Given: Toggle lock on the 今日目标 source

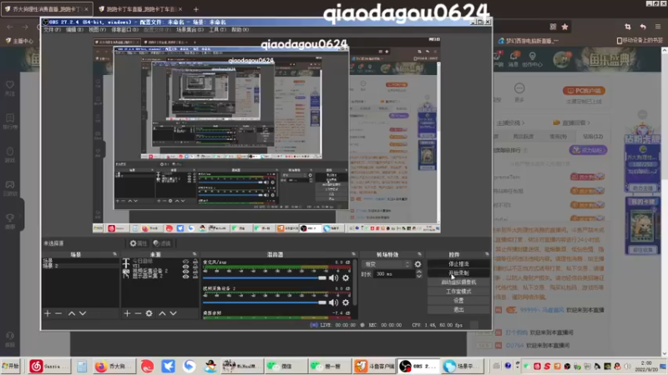Looking at the screenshot, I should coord(195,262).
